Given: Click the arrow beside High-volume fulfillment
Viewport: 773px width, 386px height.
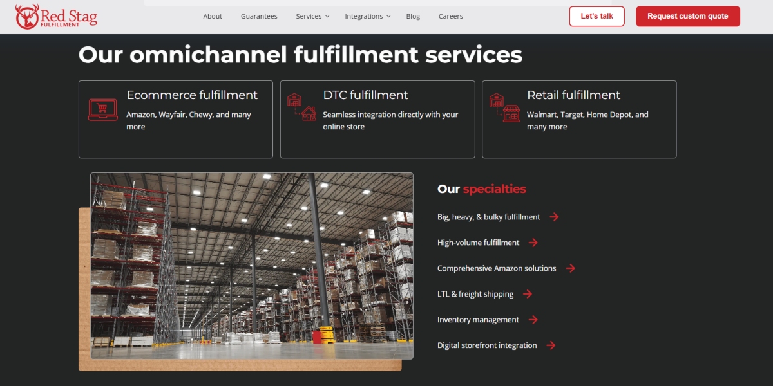Looking at the screenshot, I should [x=533, y=243].
